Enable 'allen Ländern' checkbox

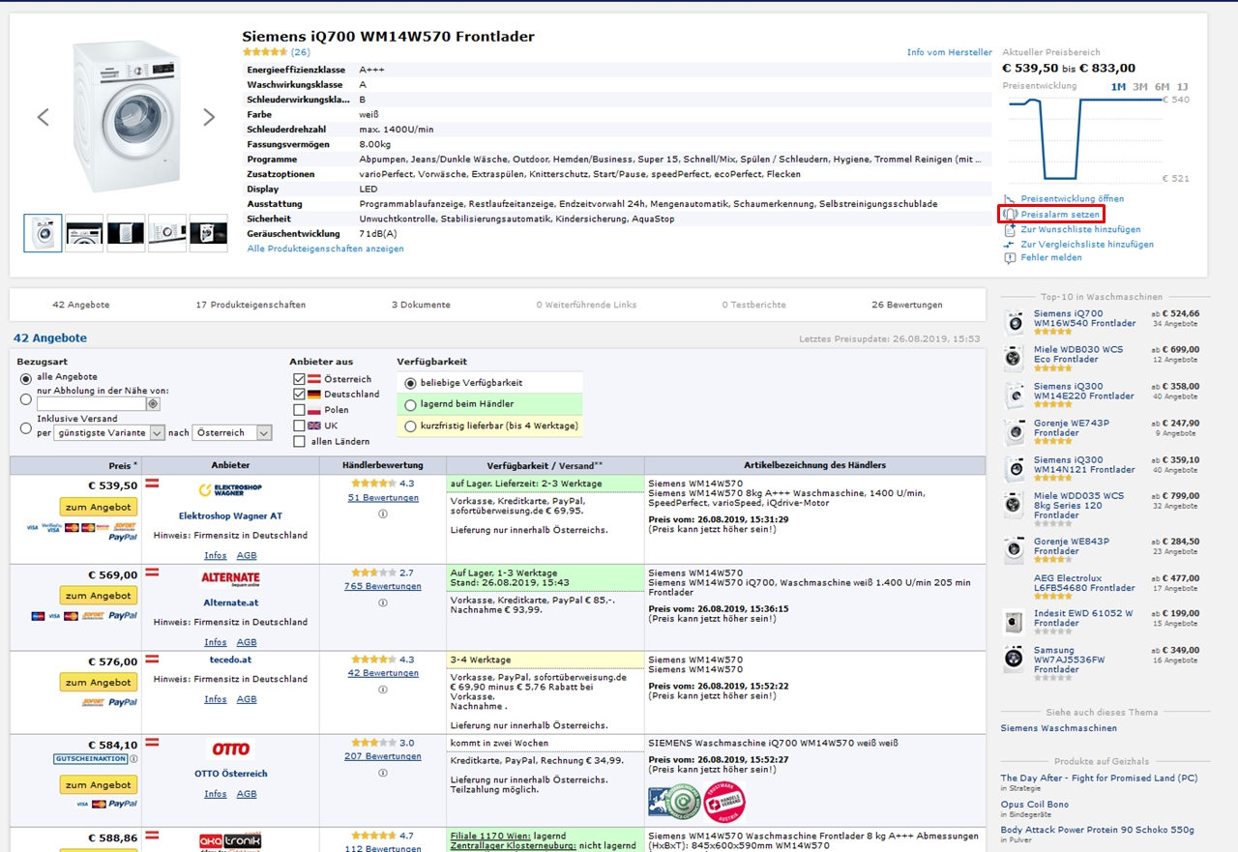299,441
